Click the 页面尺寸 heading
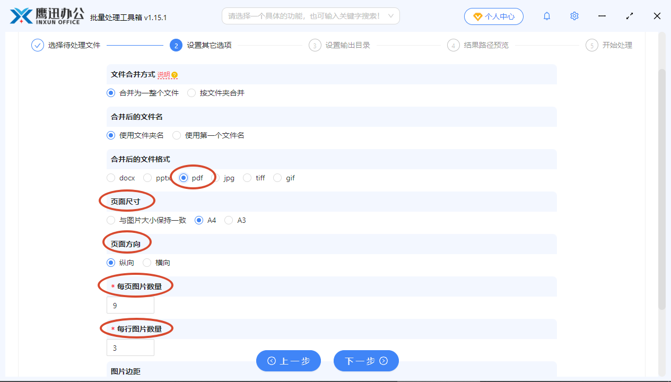 pyautogui.click(x=126, y=202)
